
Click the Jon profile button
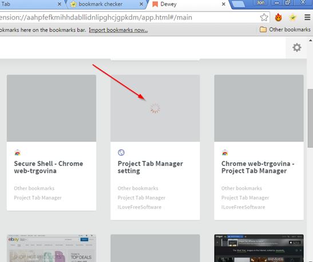pyautogui.click(x=261, y=3)
